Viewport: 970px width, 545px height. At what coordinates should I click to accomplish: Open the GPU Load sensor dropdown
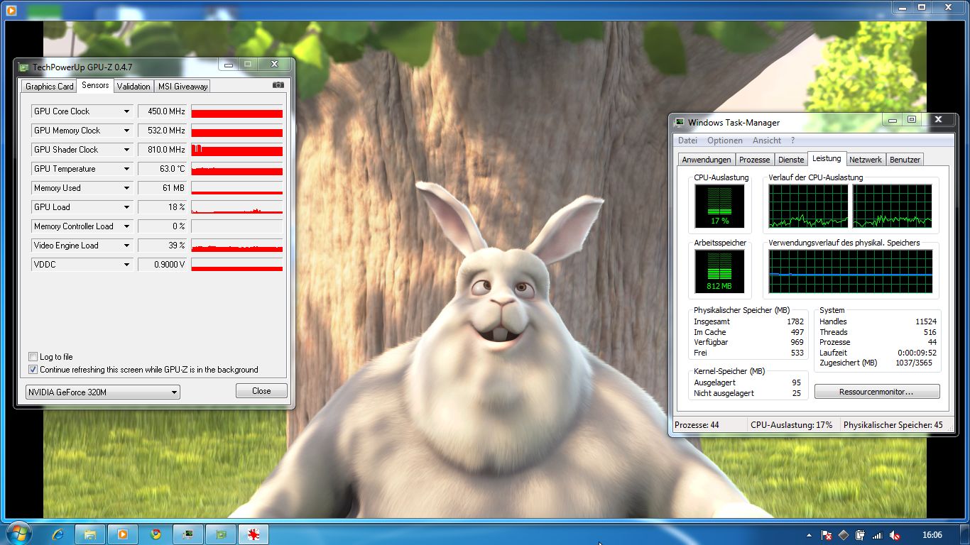pyautogui.click(x=126, y=207)
